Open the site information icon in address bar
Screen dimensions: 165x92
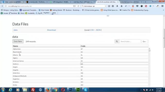coord(6,6)
